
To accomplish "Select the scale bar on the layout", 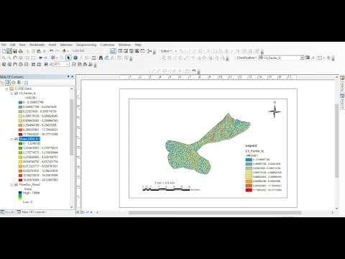I will [x=171, y=188].
